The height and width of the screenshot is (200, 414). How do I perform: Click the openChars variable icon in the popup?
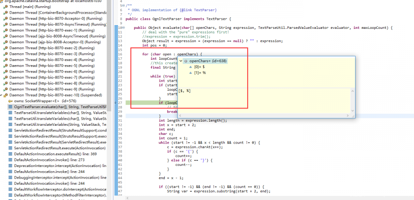(186, 61)
